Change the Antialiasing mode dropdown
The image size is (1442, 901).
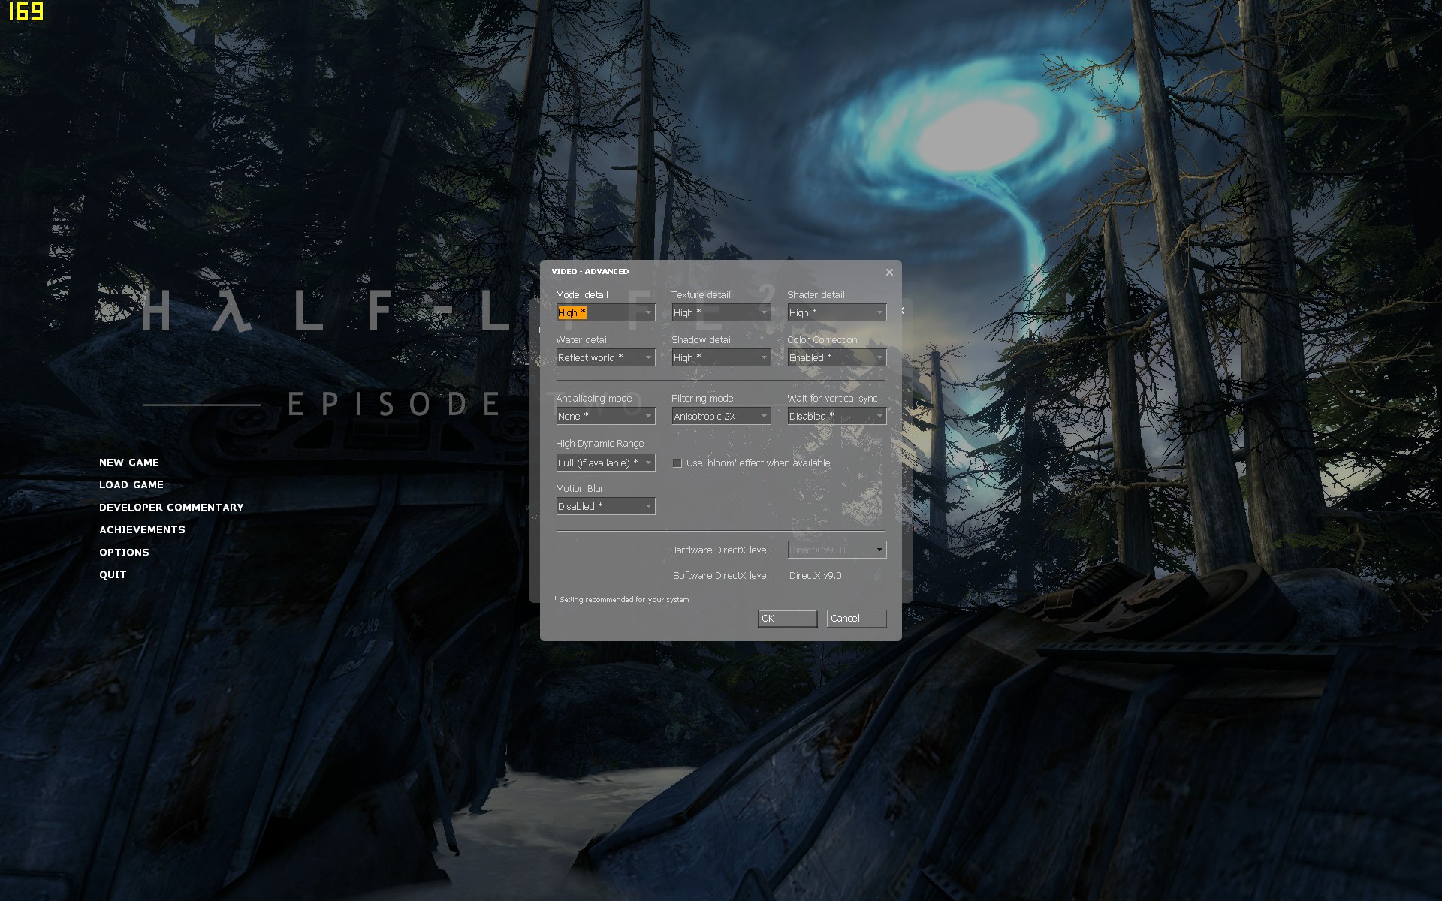pyautogui.click(x=605, y=416)
